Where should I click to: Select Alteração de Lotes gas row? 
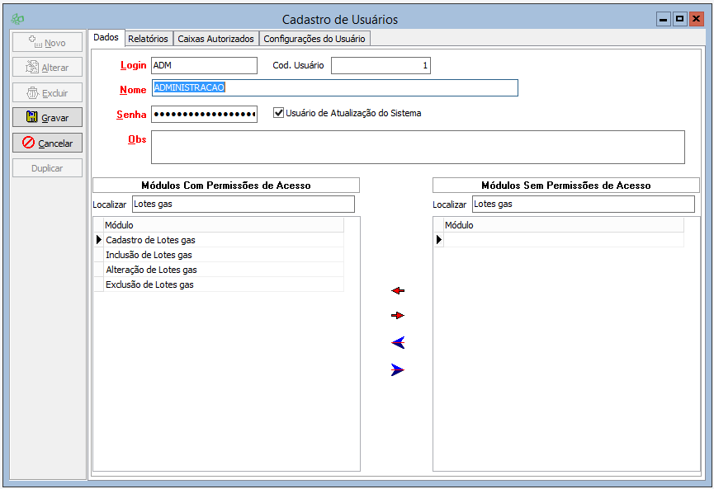[152, 270]
